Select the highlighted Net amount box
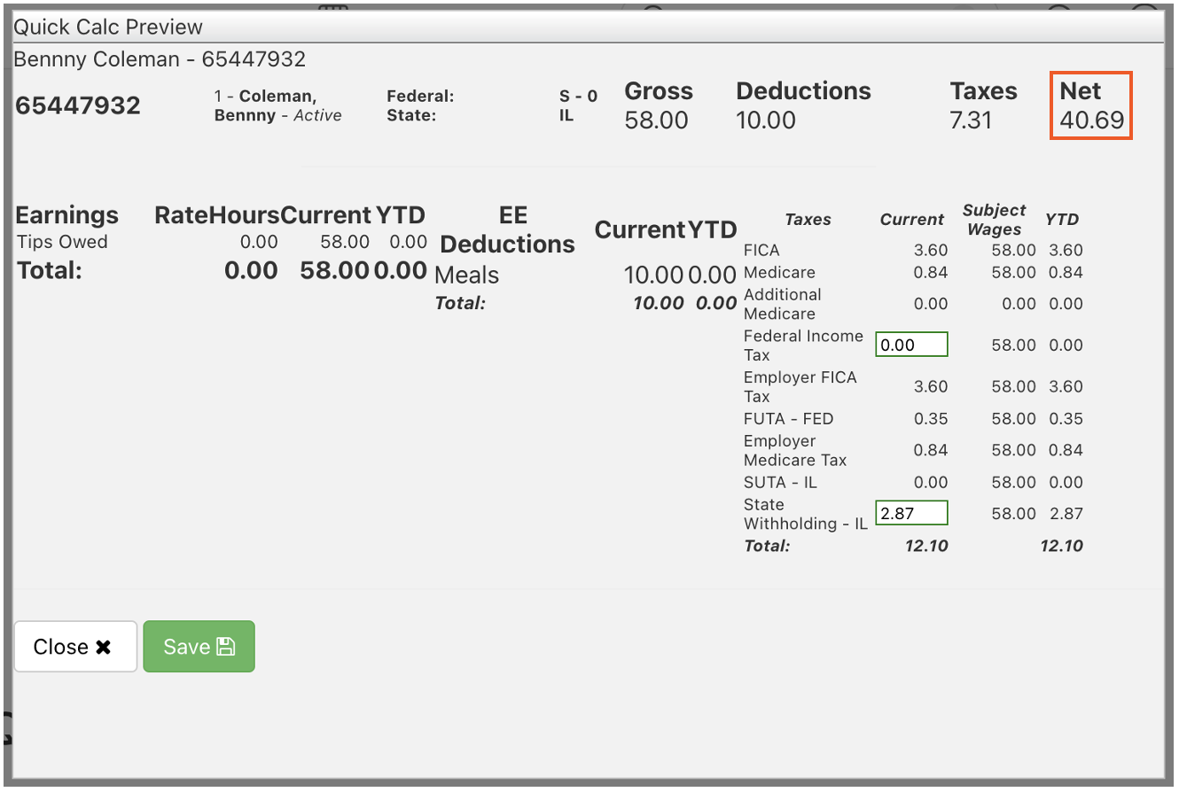 click(1089, 105)
